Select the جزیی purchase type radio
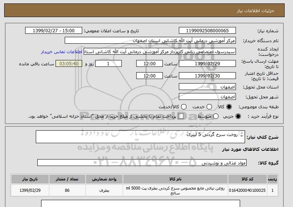Viewport: 293px width, 207px height. click(238, 116)
